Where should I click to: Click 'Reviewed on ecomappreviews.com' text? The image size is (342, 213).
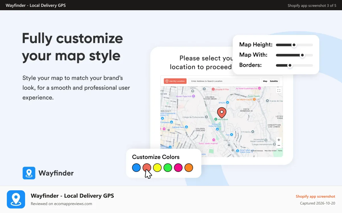coord(61,204)
